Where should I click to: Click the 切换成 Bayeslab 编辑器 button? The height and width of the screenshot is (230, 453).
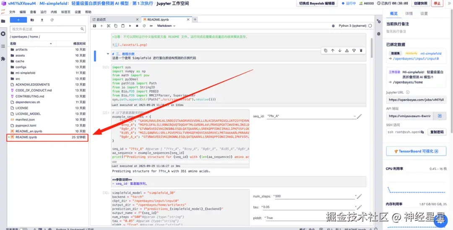(x=317, y=3)
